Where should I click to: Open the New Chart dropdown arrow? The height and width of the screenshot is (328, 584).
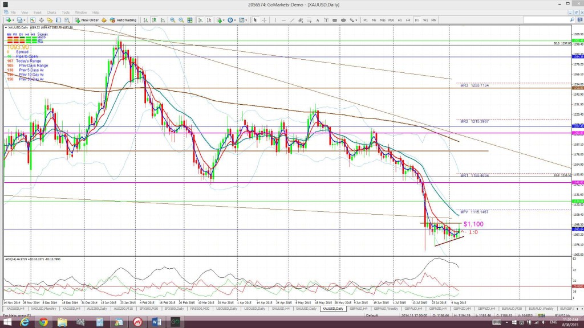13,20
